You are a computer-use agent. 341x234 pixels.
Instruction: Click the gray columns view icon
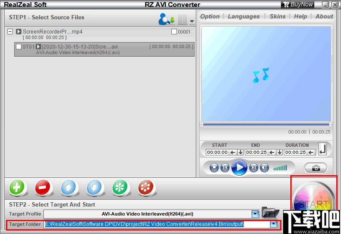point(182,19)
